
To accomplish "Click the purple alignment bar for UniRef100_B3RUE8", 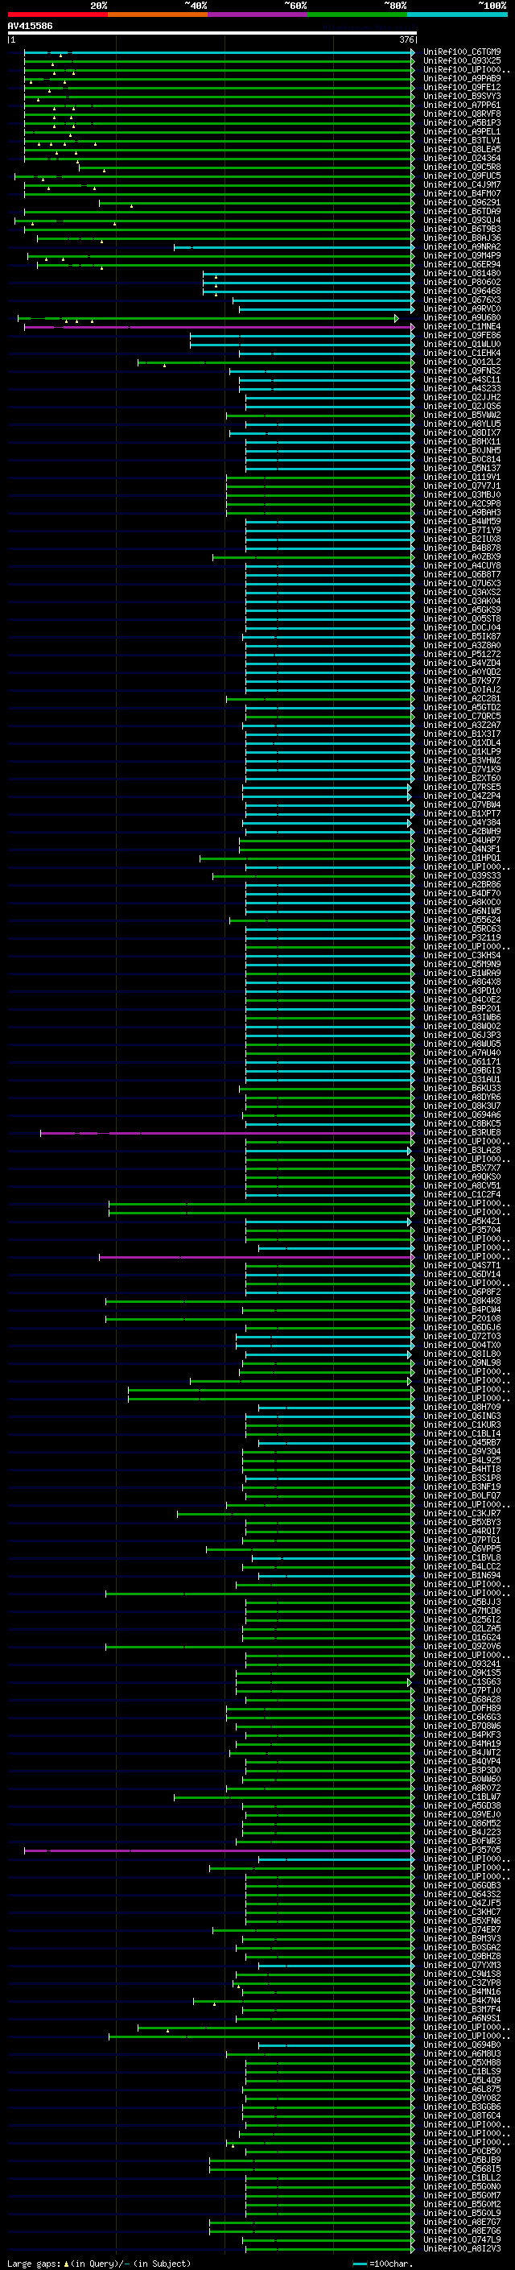I will pyautogui.click(x=227, y=1133).
